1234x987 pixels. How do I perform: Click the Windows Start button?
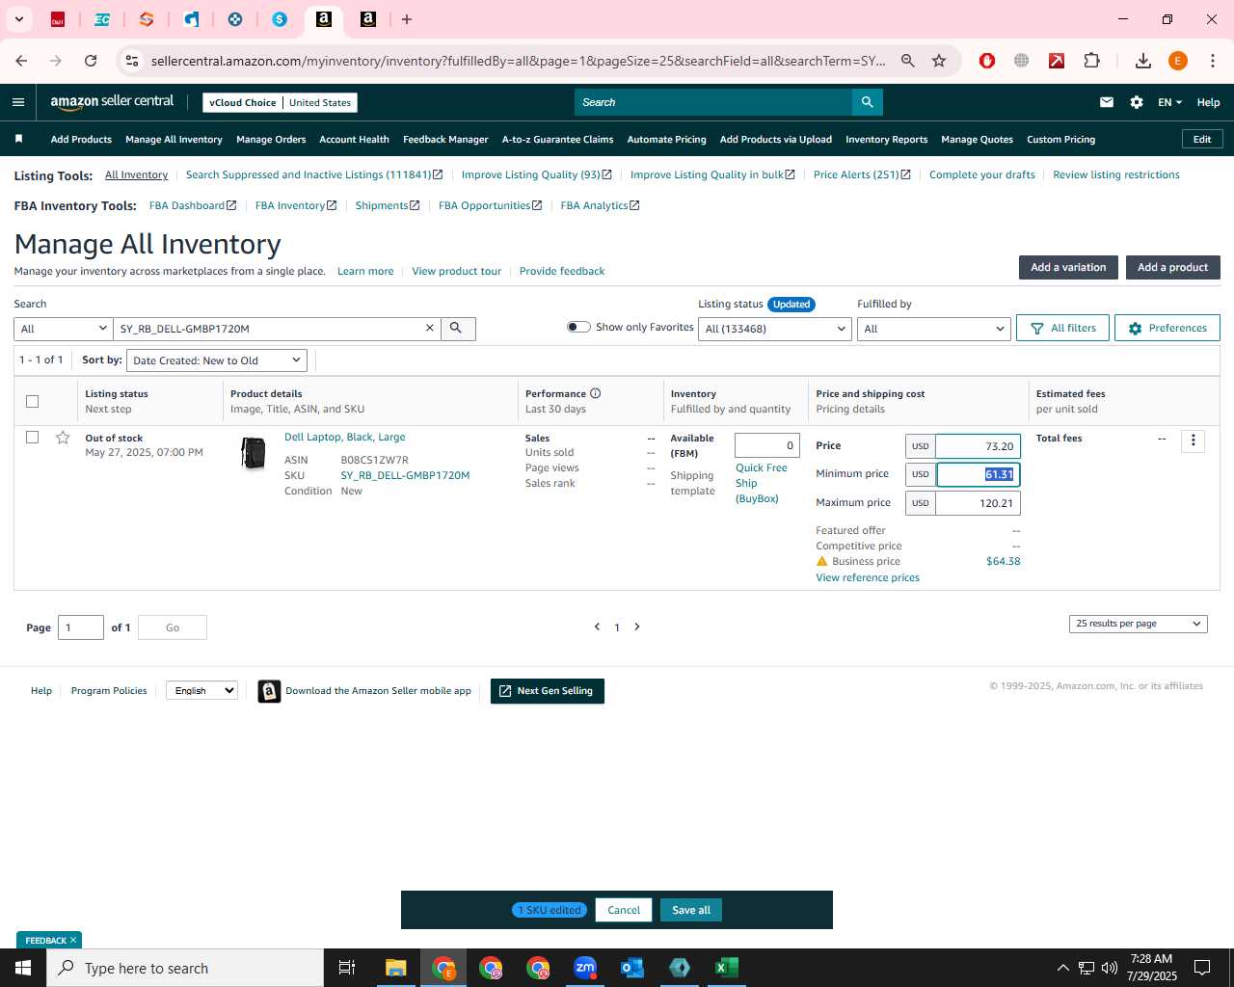pyautogui.click(x=23, y=968)
